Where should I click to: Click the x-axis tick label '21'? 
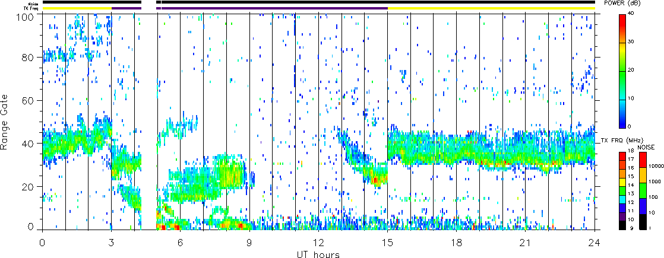pos(526,242)
